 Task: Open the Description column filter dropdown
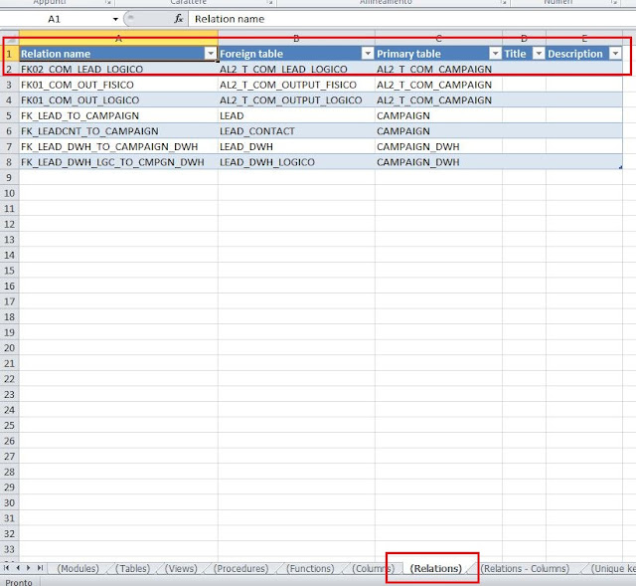click(x=615, y=54)
